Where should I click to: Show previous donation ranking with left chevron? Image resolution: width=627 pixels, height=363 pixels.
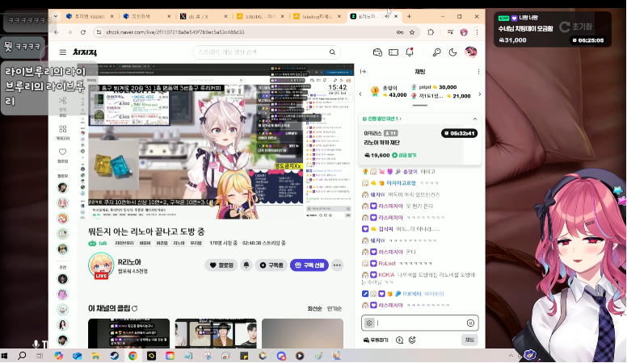(360, 94)
